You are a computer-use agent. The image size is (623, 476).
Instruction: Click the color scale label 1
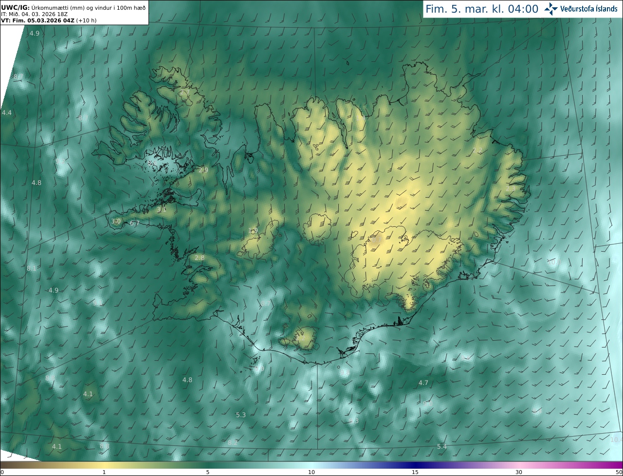(x=104, y=472)
